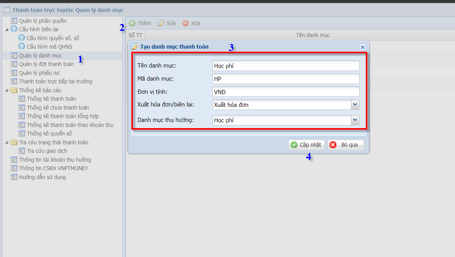Collapse the Tra cứu trạng thái thanh toán arrow
Screen dimensions: 455x257
coord(7,142)
